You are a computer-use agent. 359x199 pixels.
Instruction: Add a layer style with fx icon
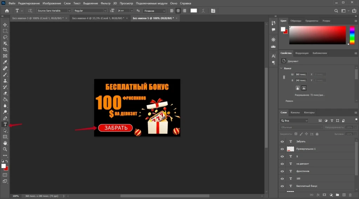pyautogui.click(x=318, y=195)
